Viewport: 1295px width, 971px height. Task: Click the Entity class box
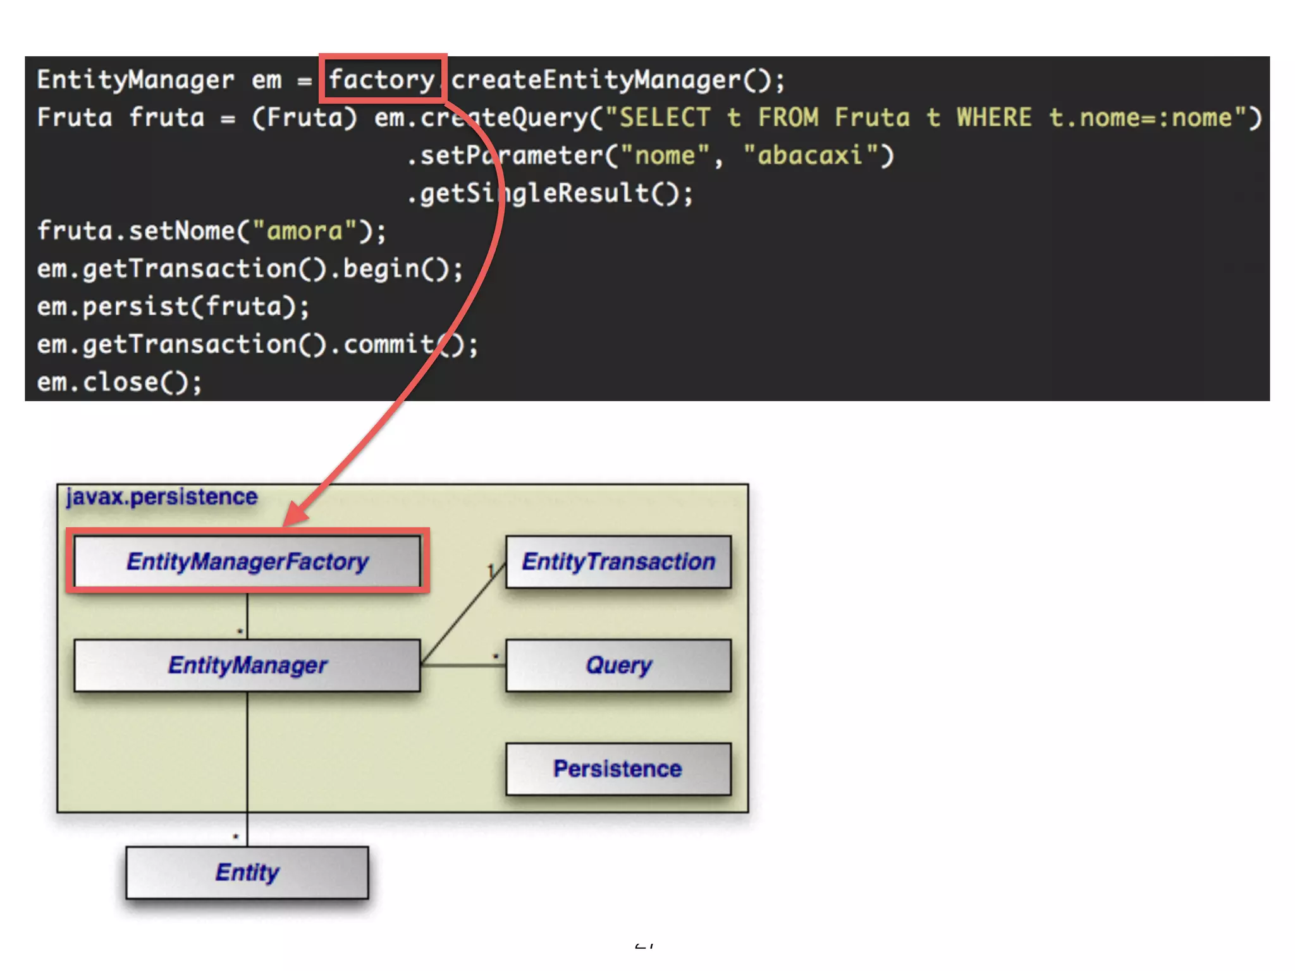[247, 872]
